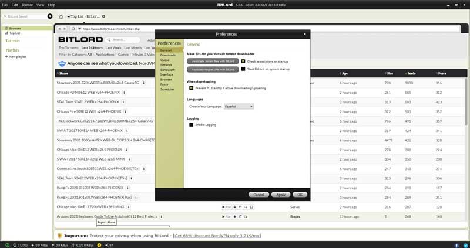Image resolution: width=470 pixels, height=248 pixels.
Task: Select Interface in Preferences sidebar
Action: click(166, 75)
